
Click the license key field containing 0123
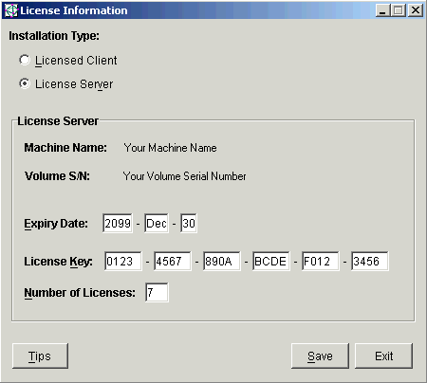pyautogui.click(x=123, y=261)
